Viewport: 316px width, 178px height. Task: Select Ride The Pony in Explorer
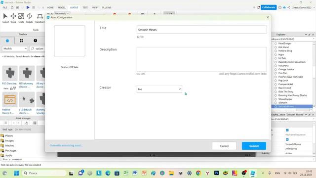285,91
